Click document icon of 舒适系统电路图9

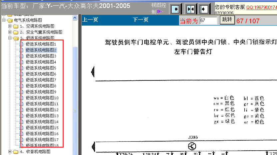click(x=21, y=92)
